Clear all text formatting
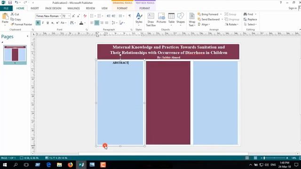This screenshot has width=301, height=169. 85,16
